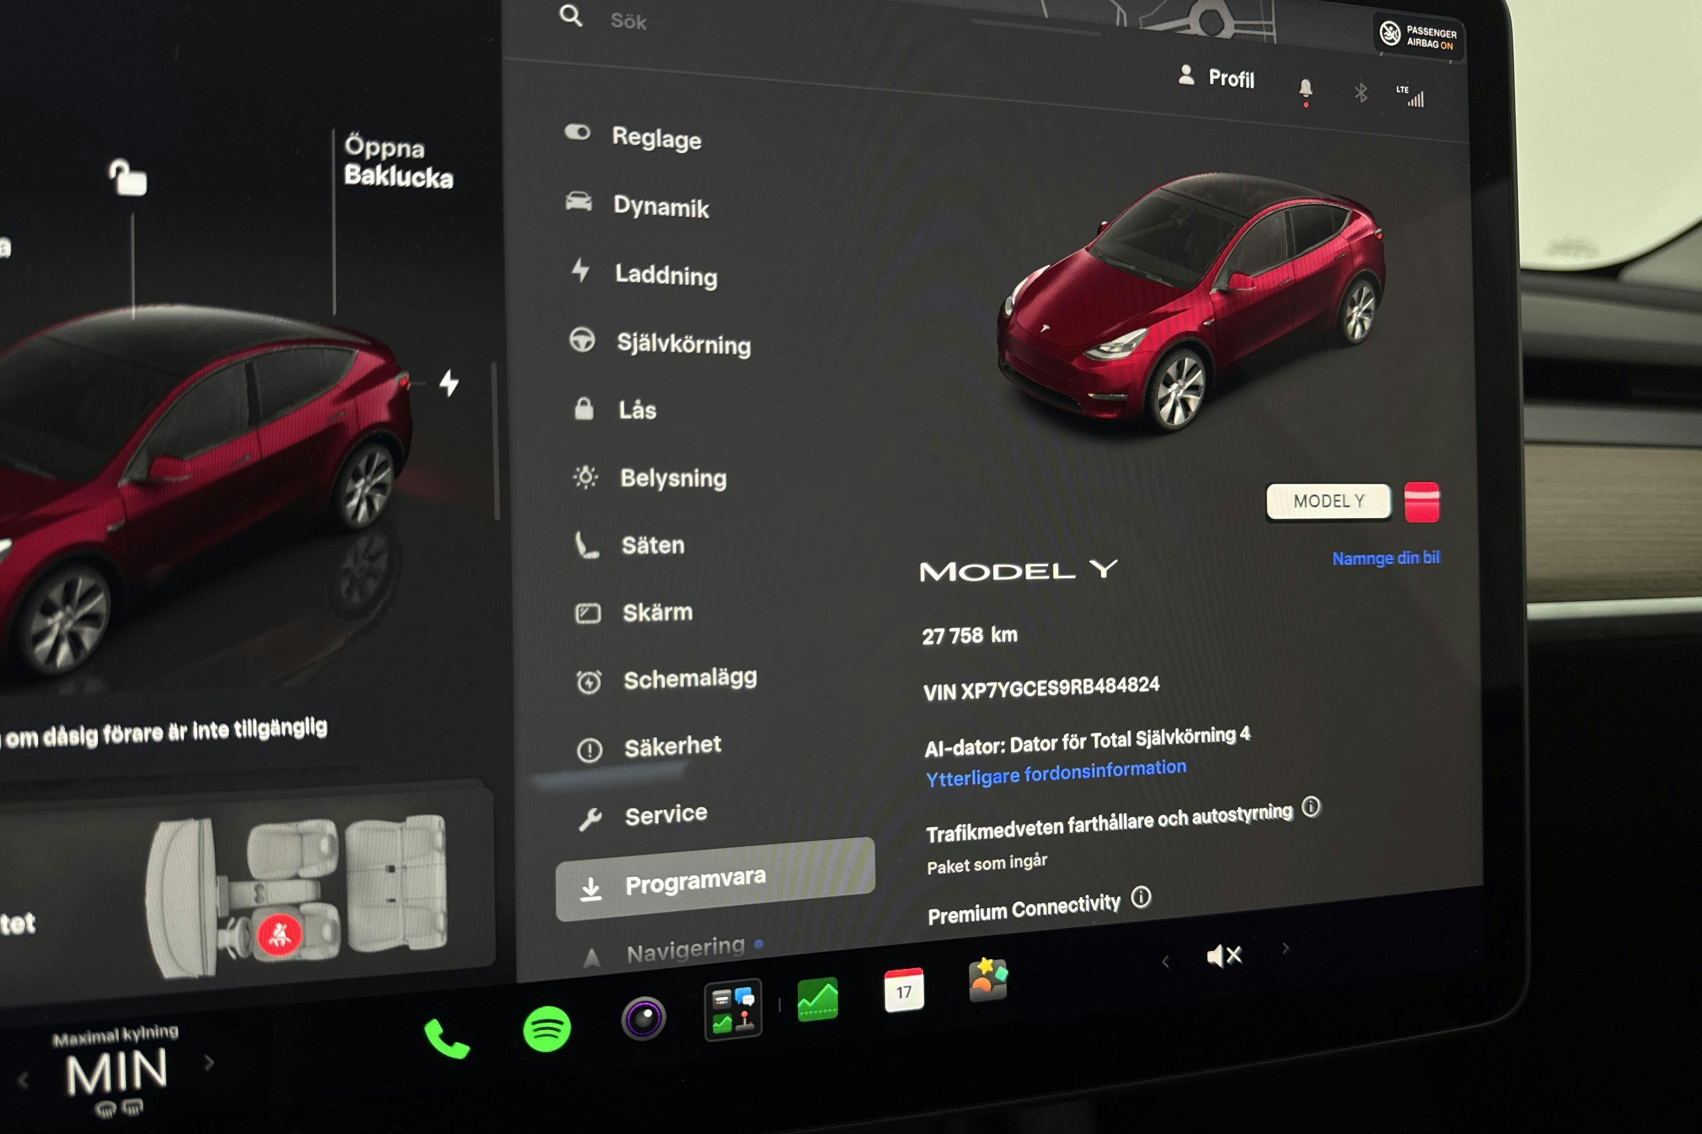Lower temperature with left chevron by MIN

(24, 1080)
